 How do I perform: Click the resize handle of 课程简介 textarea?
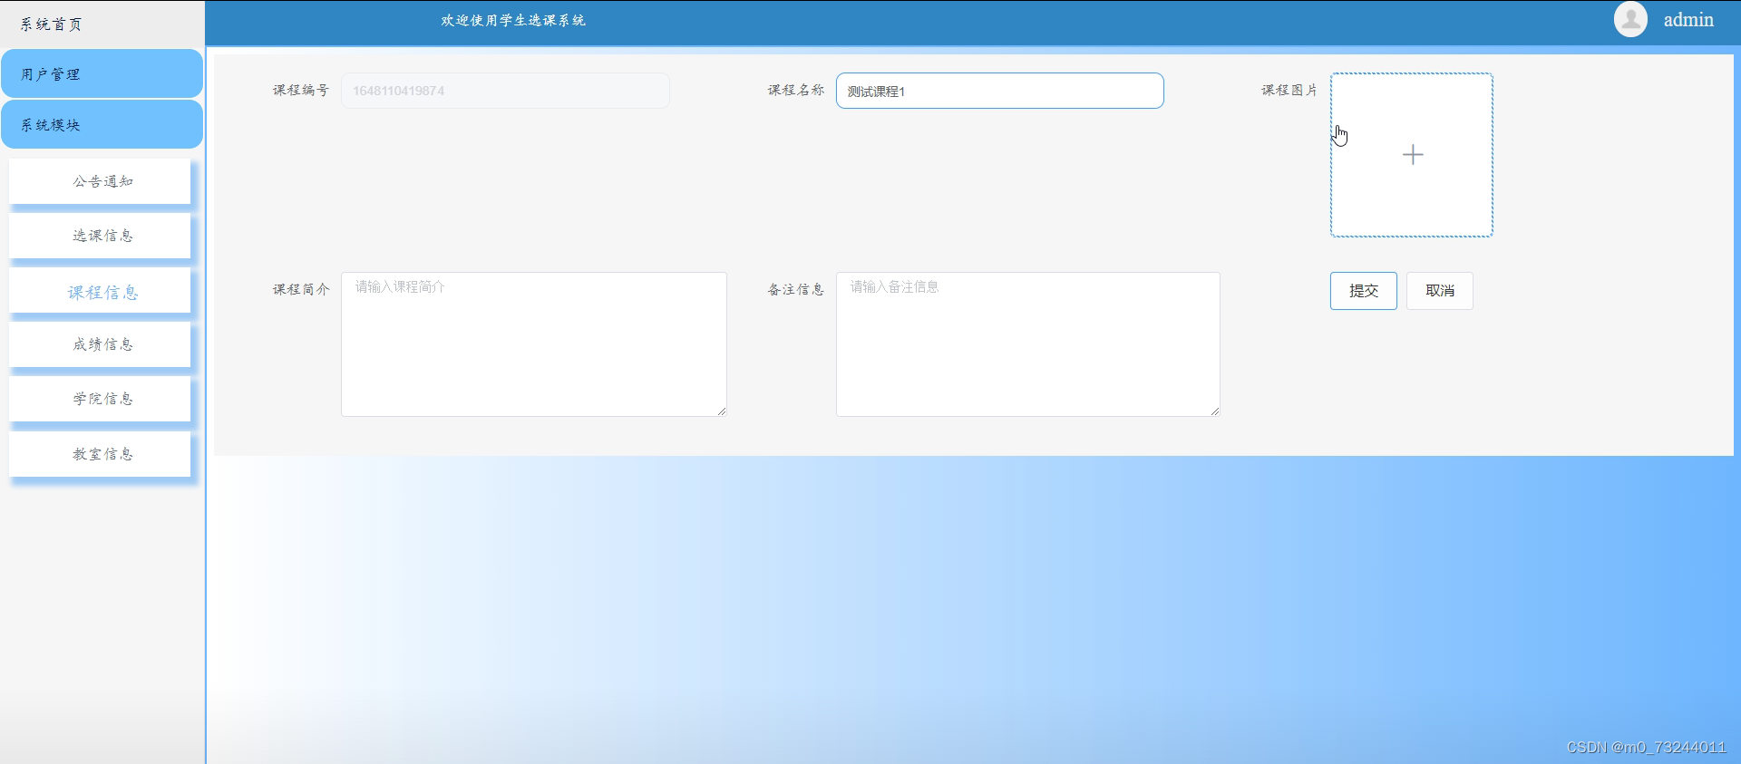tap(722, 411)
